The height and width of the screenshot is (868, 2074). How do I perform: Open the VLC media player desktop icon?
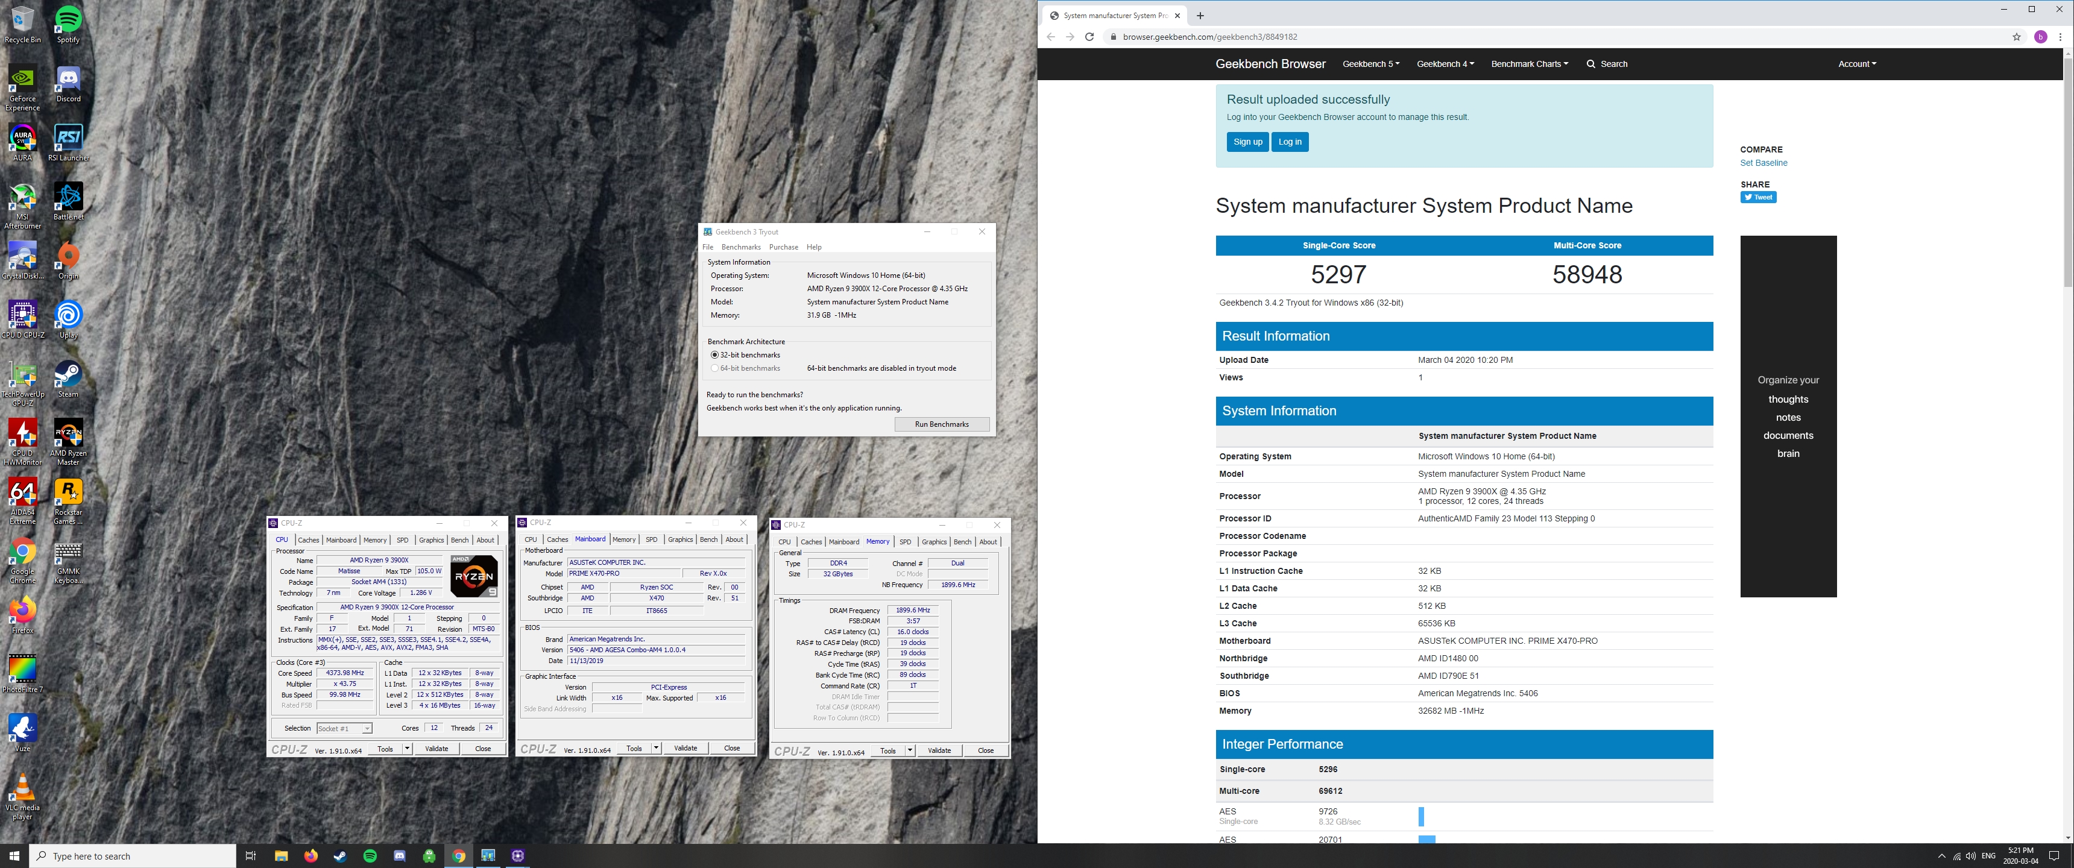tap(22, 797)
